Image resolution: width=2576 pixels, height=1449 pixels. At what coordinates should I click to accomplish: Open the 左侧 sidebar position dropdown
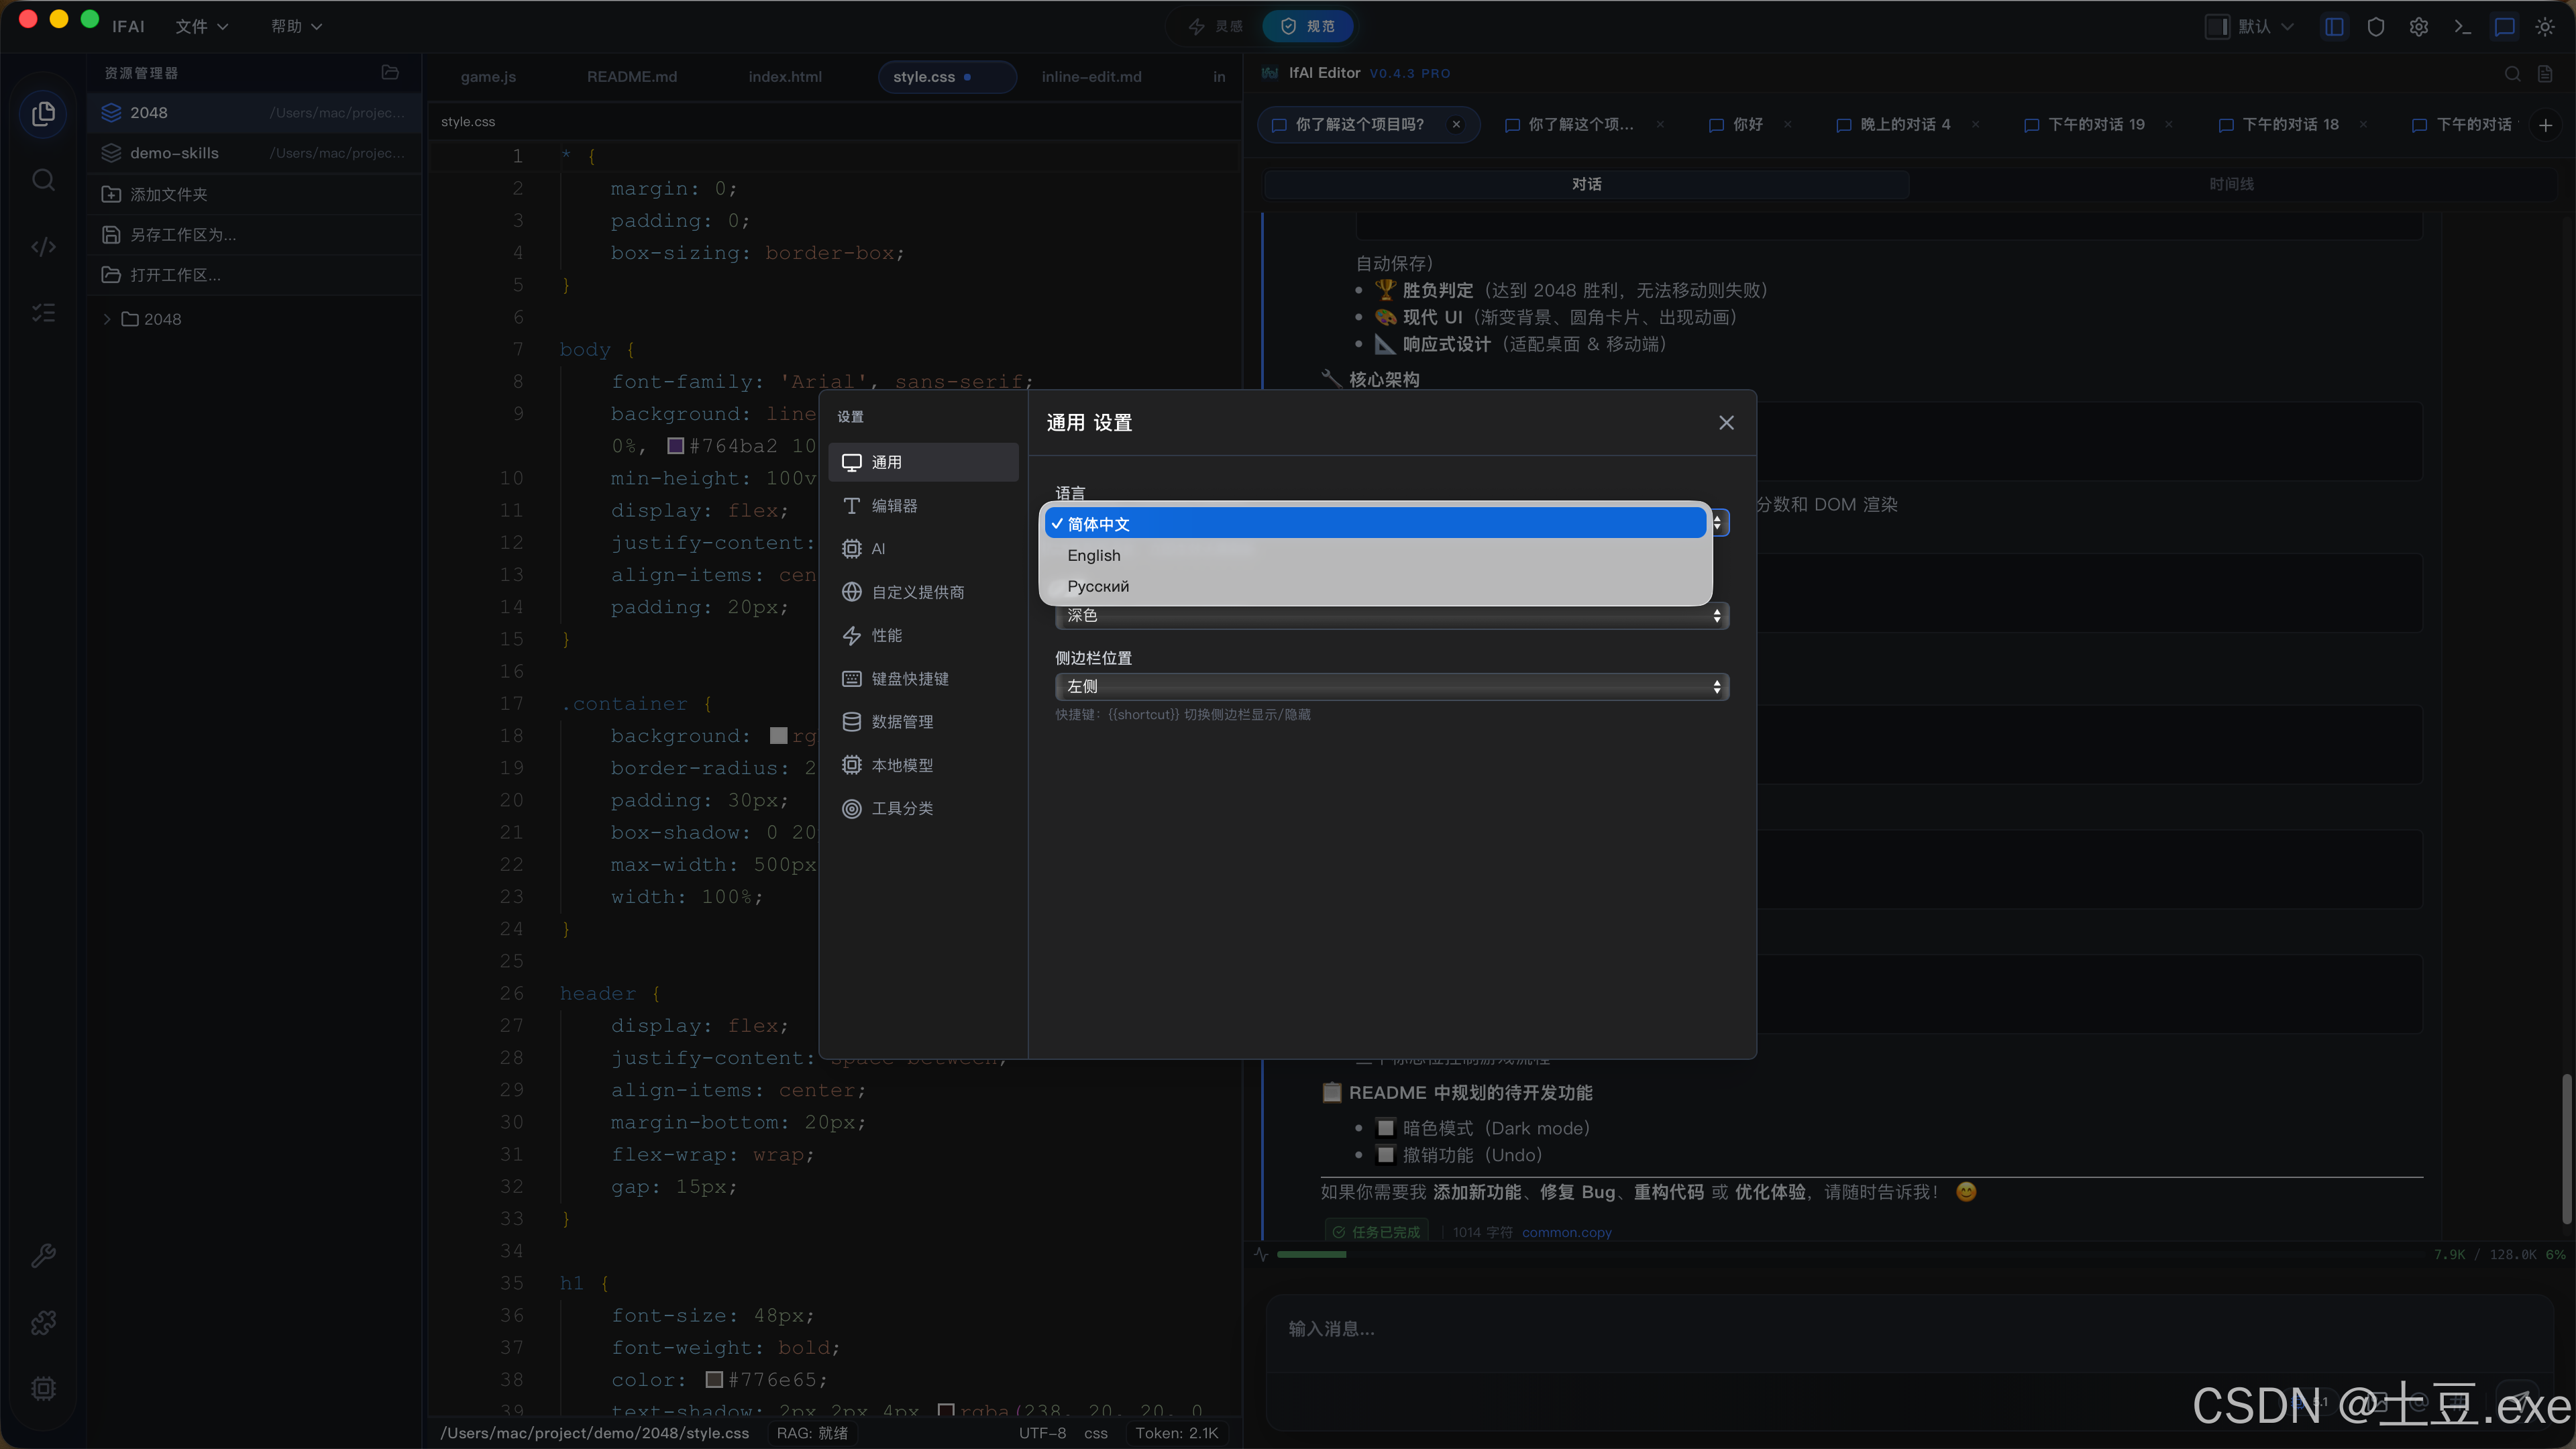tap(1391, 687)
